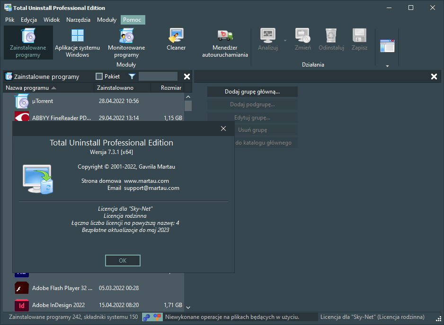Close the Zainstalowane programy panel
444x325 pixels.
187,77
